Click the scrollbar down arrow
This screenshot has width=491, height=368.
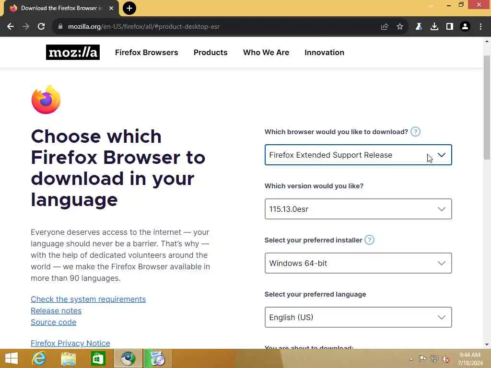[x=487, y=345]
